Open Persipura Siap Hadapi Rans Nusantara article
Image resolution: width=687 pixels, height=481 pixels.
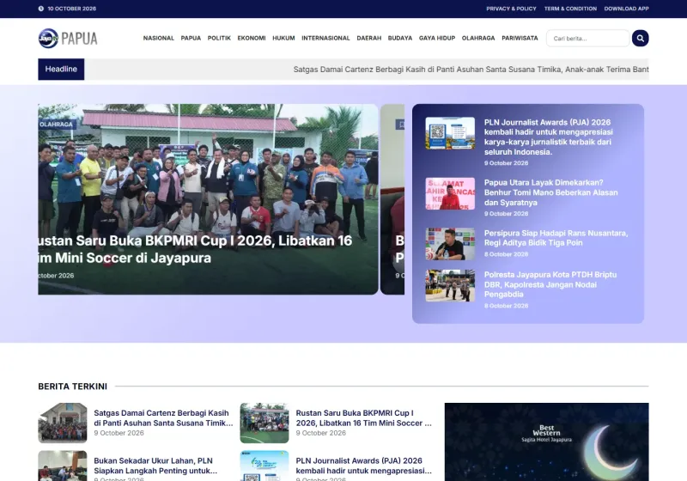click(x=556, y=238)
